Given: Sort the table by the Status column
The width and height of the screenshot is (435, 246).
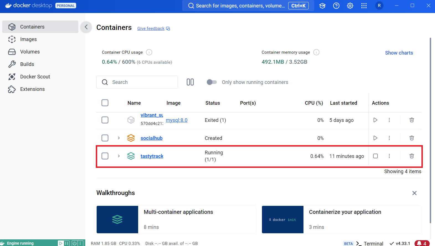Looking at the screenshot, I should pos(213,103).
